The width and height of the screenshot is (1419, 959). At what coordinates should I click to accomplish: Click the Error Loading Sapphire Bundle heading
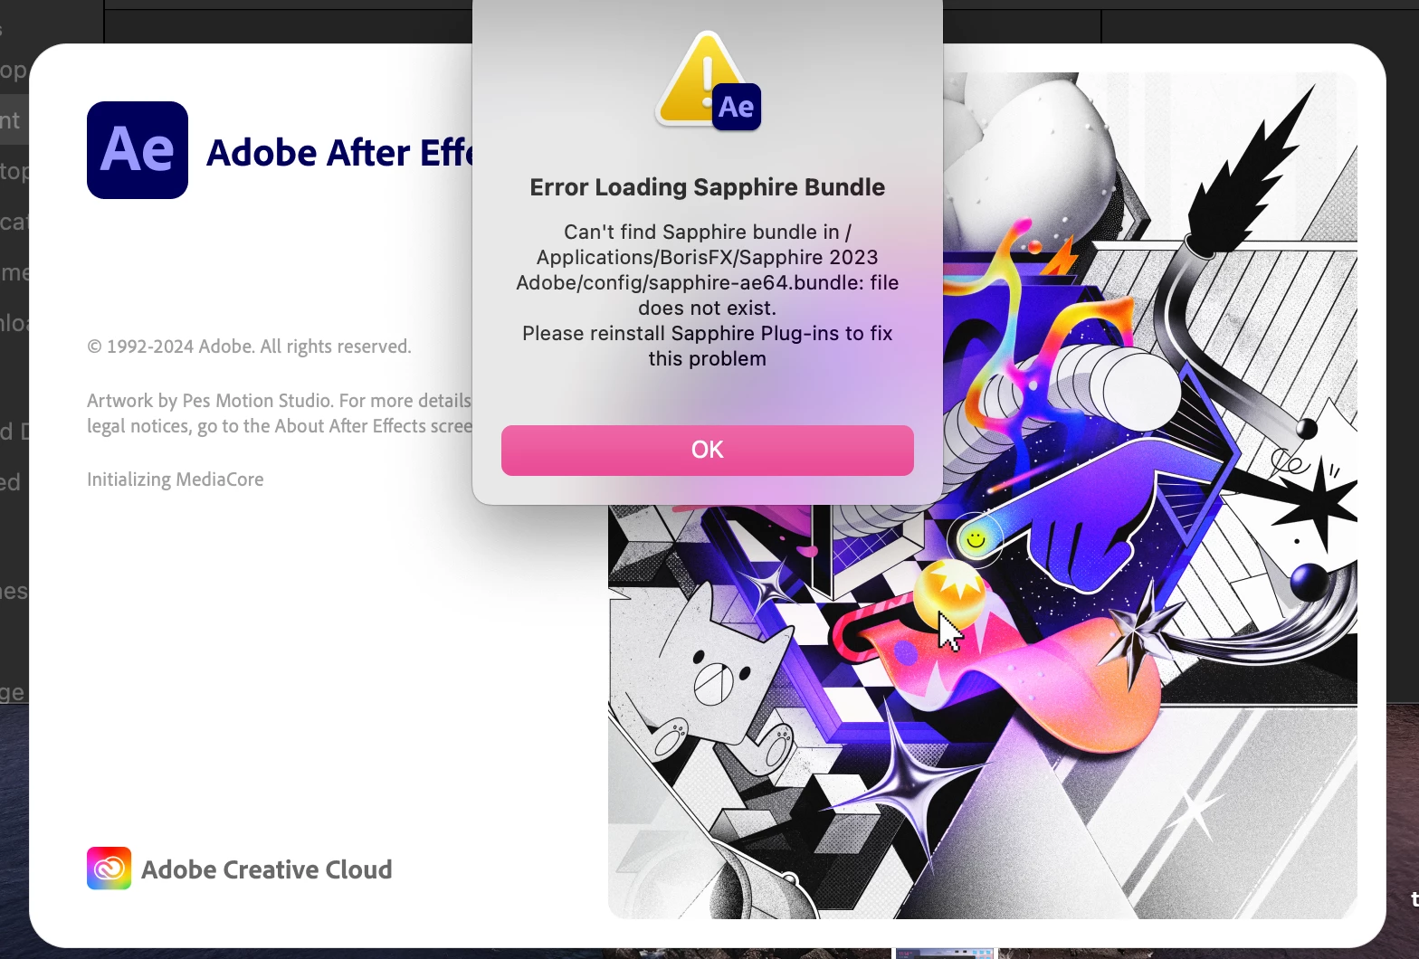pyautogui.click(x=707, y=187)
